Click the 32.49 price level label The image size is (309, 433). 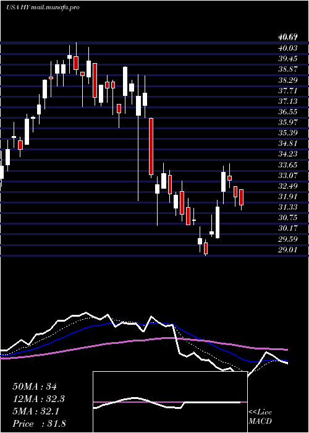(x=288, y=186)
